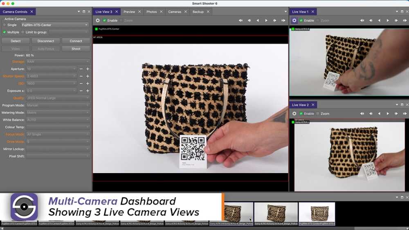Increase Aperture with plus icon

(x=88, y=69)
